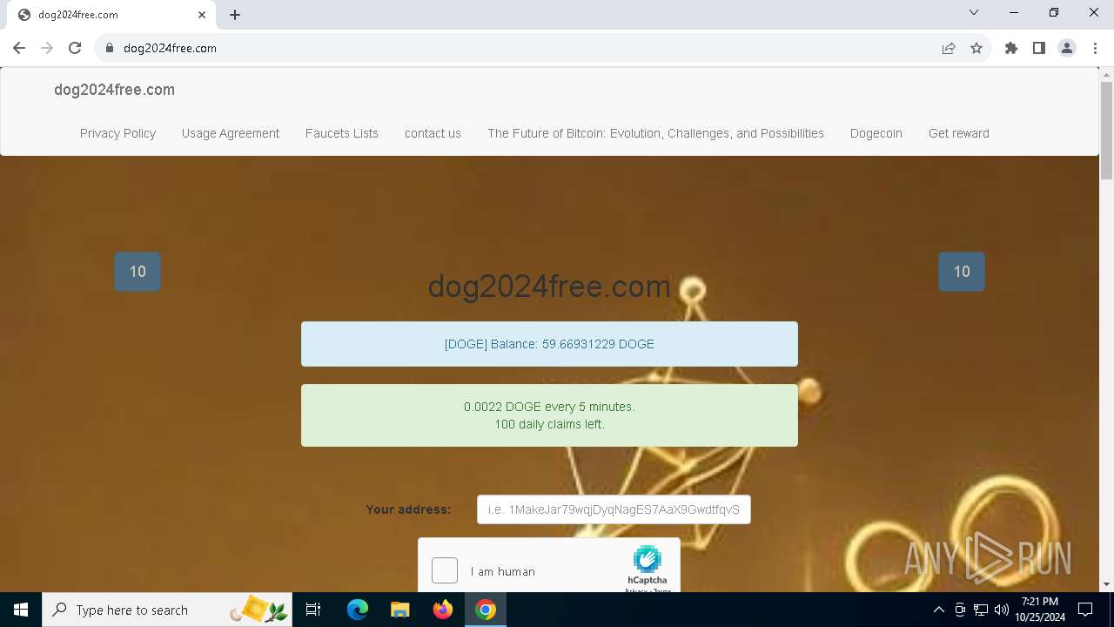Show hidden system tray icons

[x=938, y=610]
